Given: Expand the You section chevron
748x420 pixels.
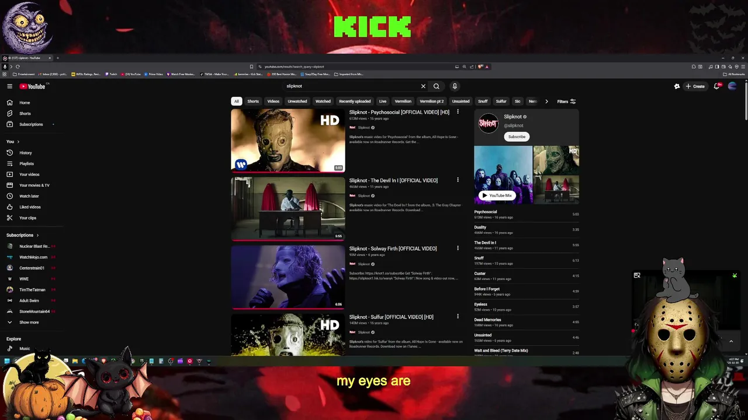Looking at the screenshot, I should (x=18, y=142).
